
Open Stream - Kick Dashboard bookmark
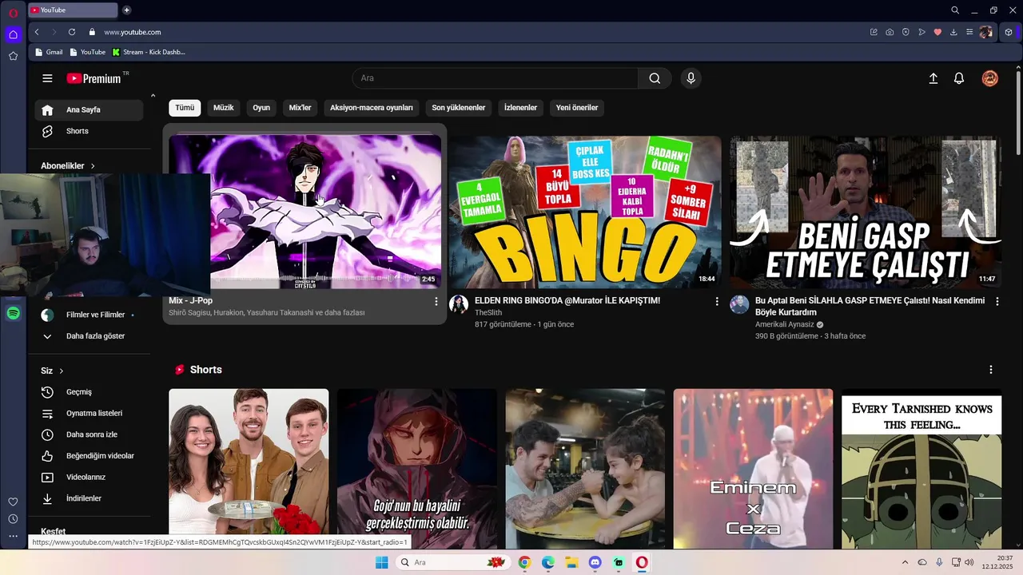[x=149, y=52]
